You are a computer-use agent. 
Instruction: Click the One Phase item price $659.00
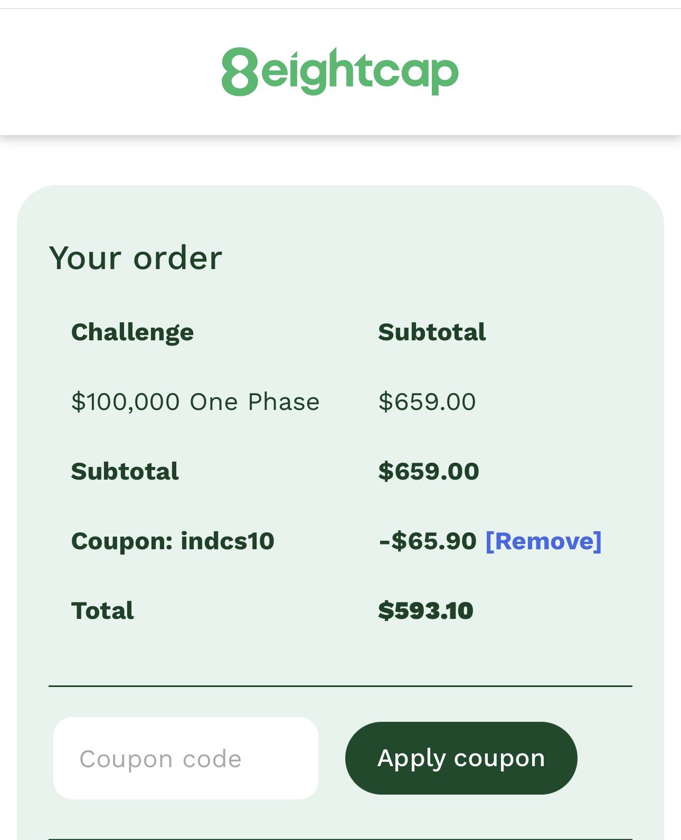coord(427,402)
